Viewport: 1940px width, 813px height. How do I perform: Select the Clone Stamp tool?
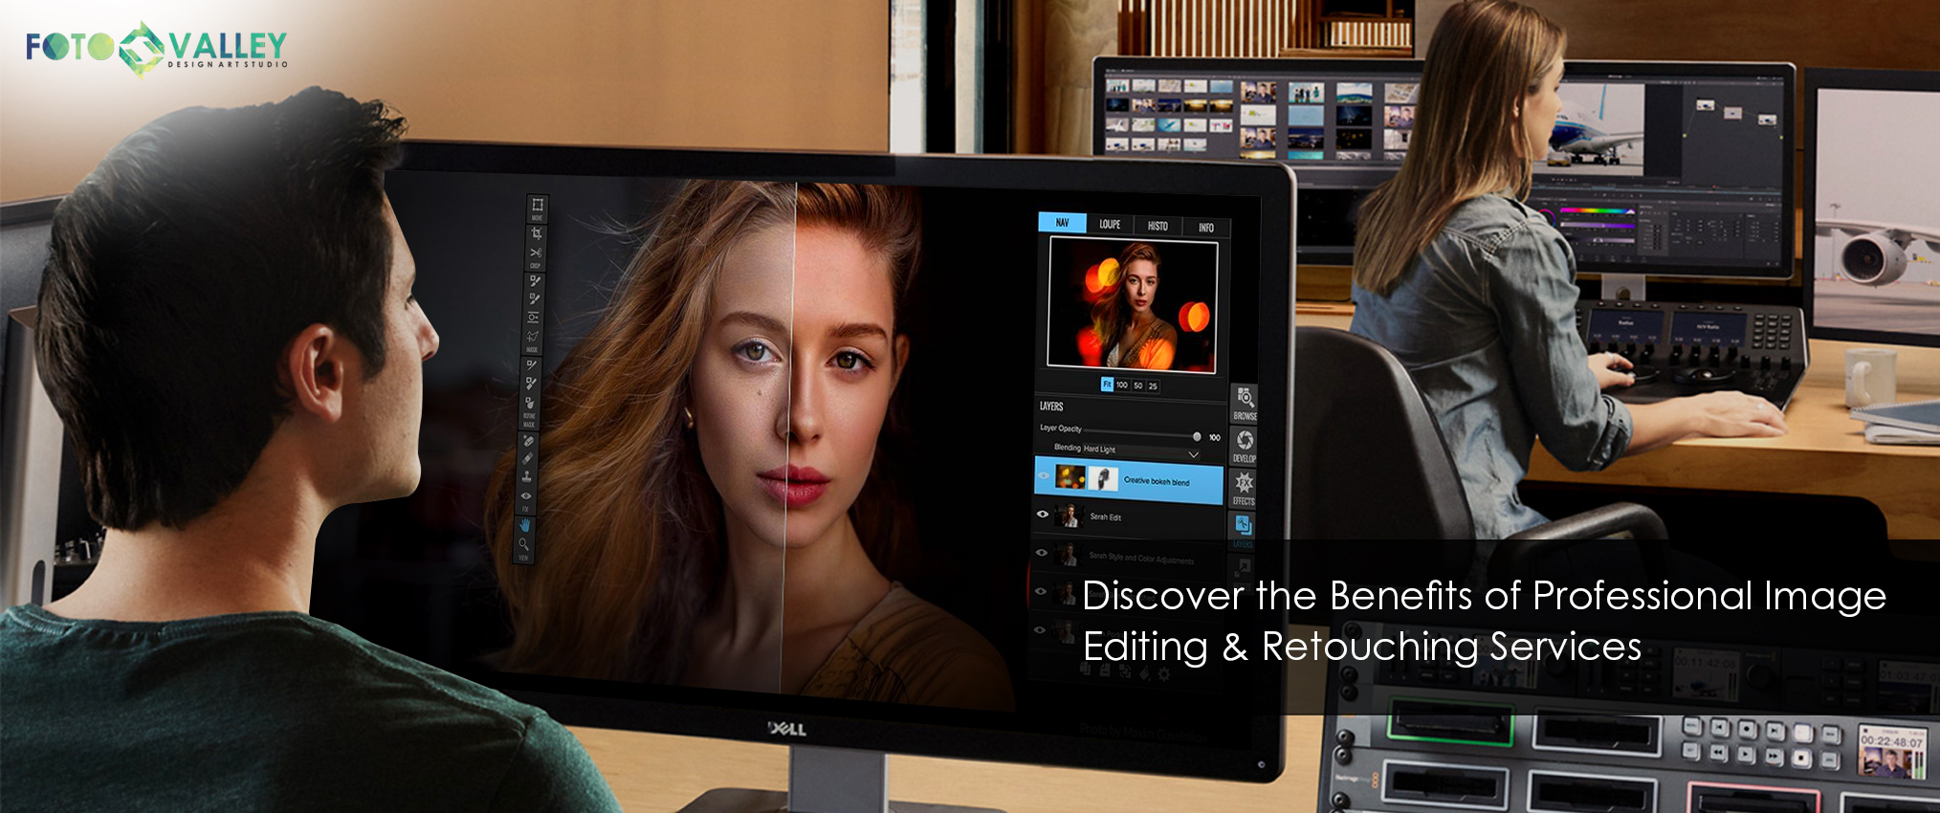coord(526,476)
